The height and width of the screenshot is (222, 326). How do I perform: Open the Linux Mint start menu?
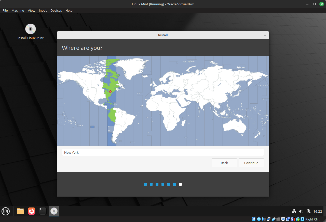(x=6, y=211)
